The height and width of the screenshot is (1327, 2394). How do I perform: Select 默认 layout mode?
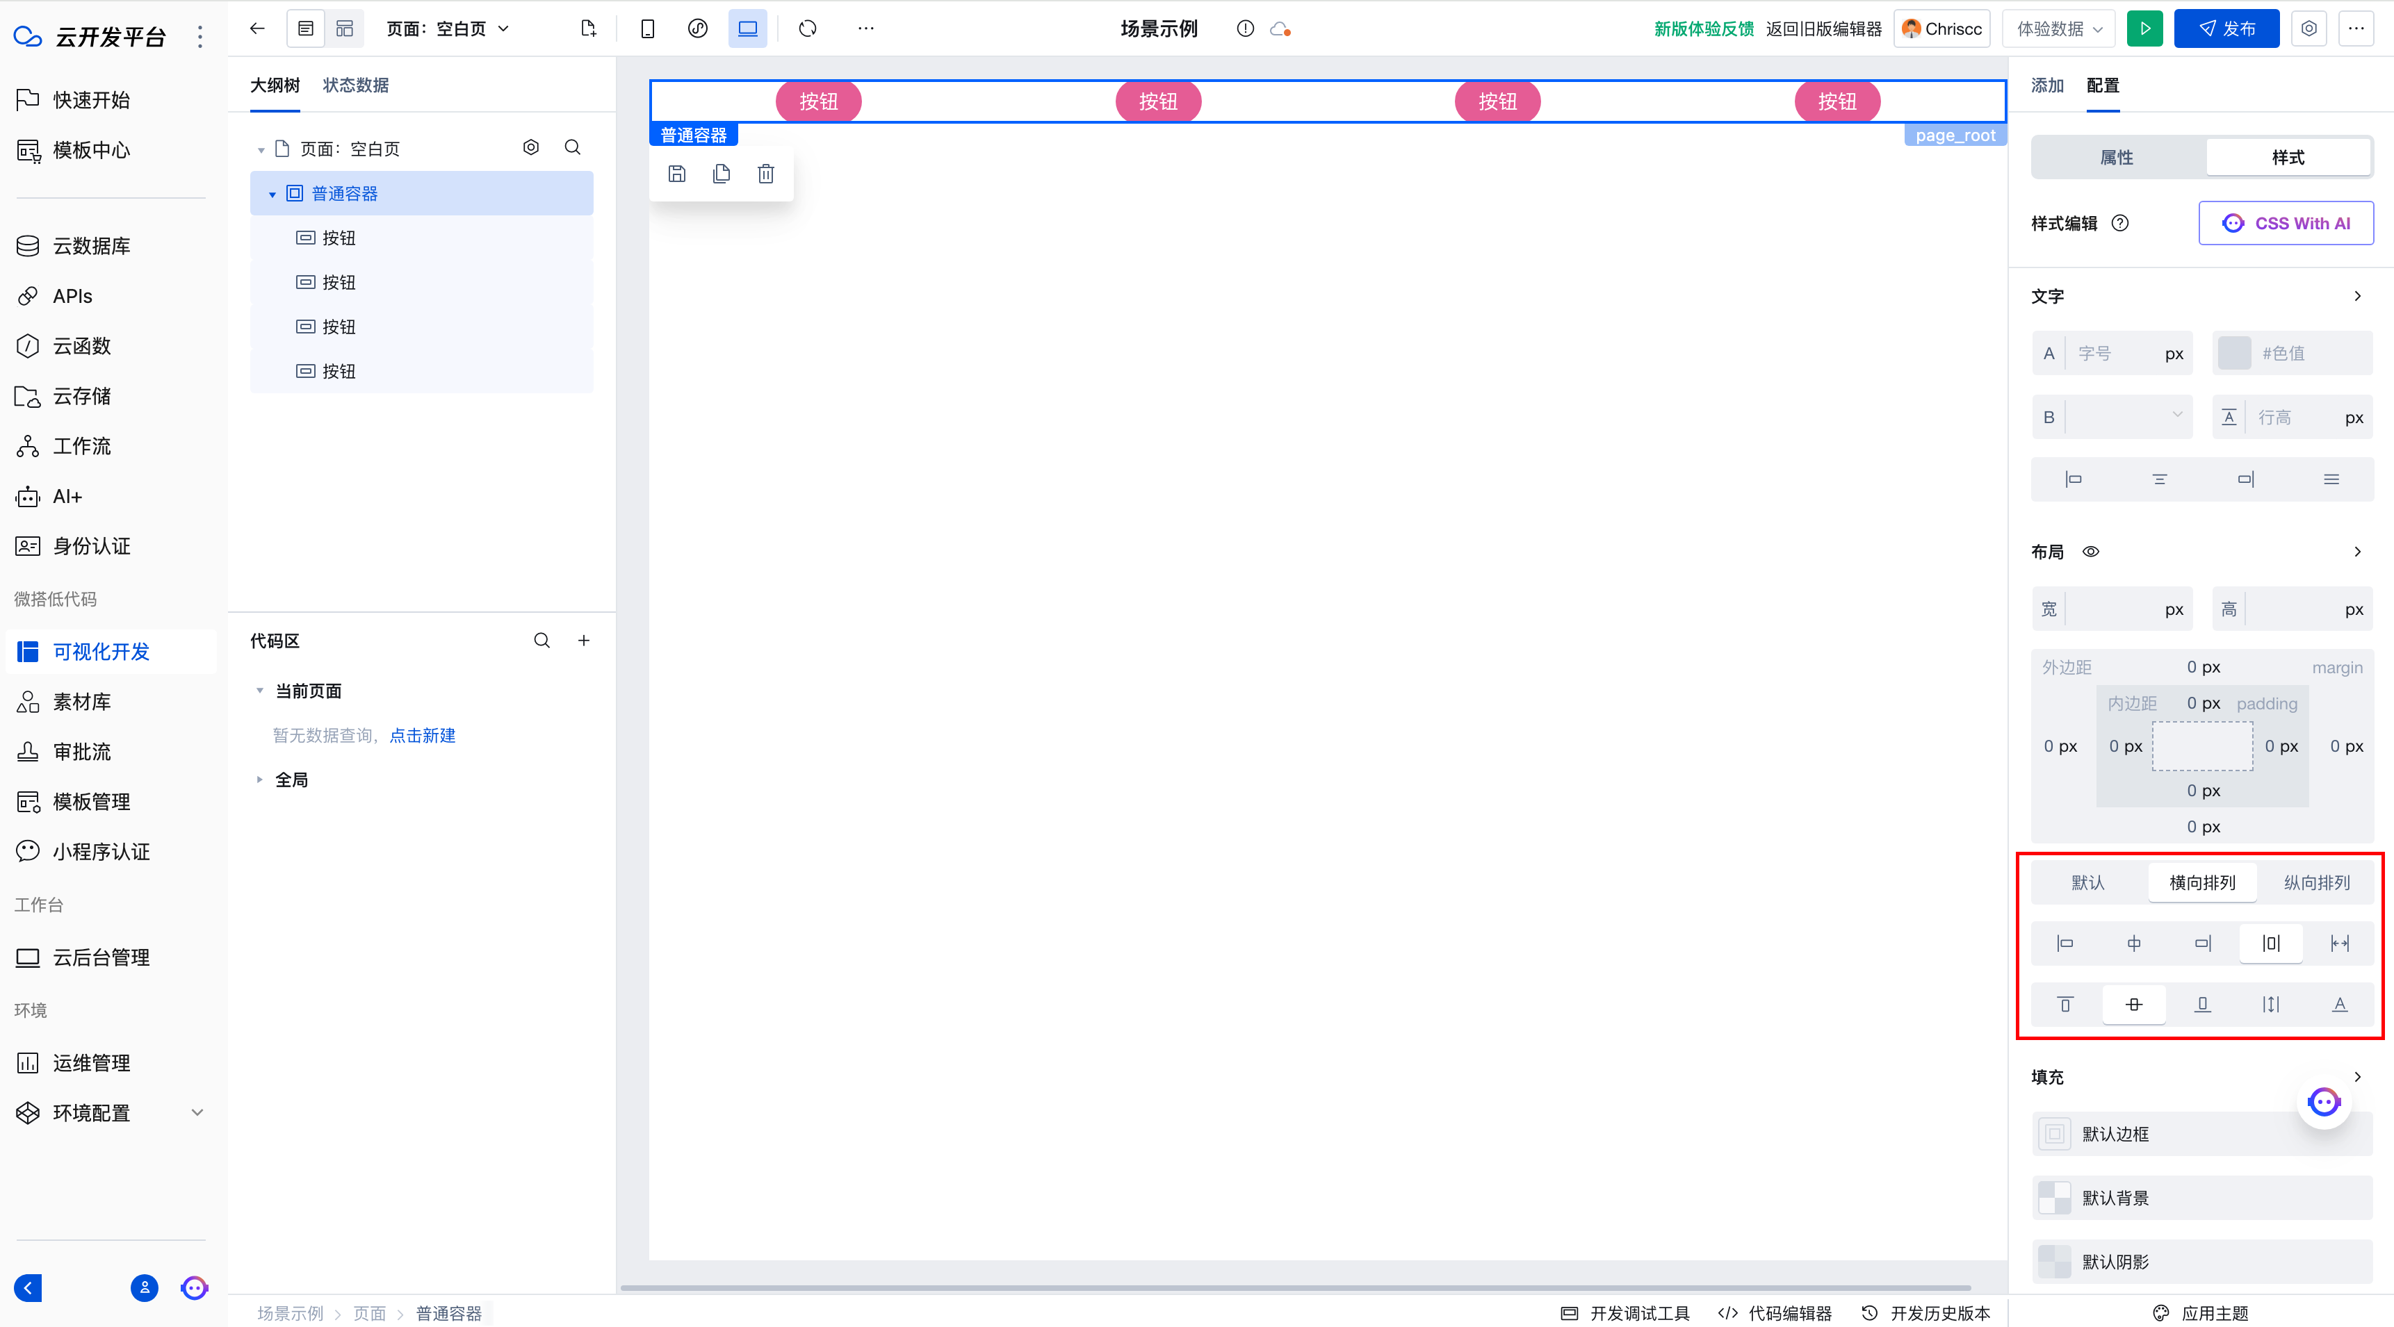[2088, 883]
